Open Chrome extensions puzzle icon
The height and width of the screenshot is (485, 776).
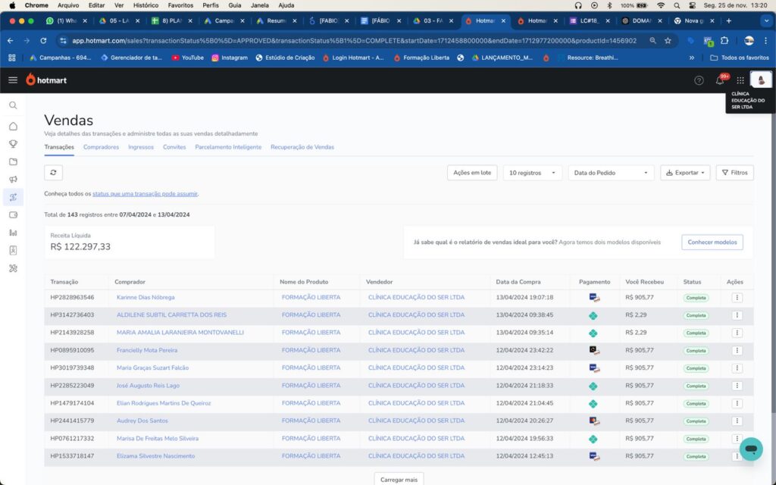724,41
